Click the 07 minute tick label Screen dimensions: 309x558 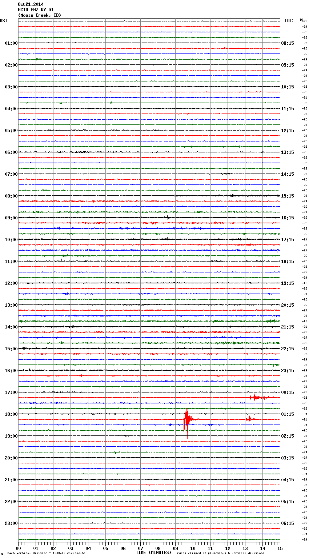140,548
